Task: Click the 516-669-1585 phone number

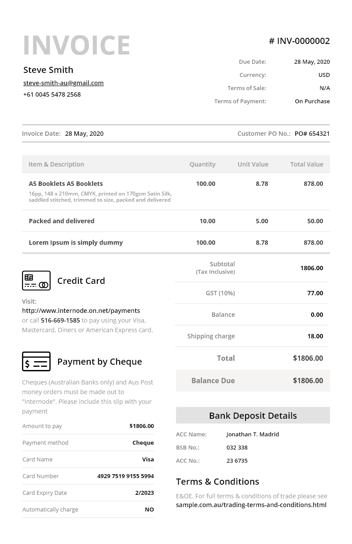Action: (60, 320)
